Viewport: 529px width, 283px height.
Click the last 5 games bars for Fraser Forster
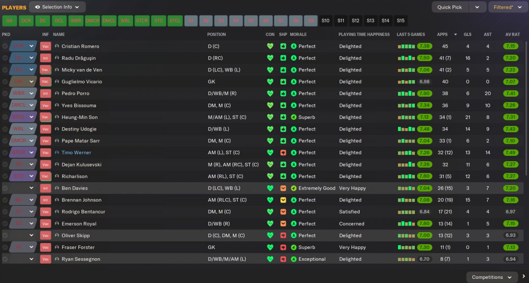pos(406,247)
